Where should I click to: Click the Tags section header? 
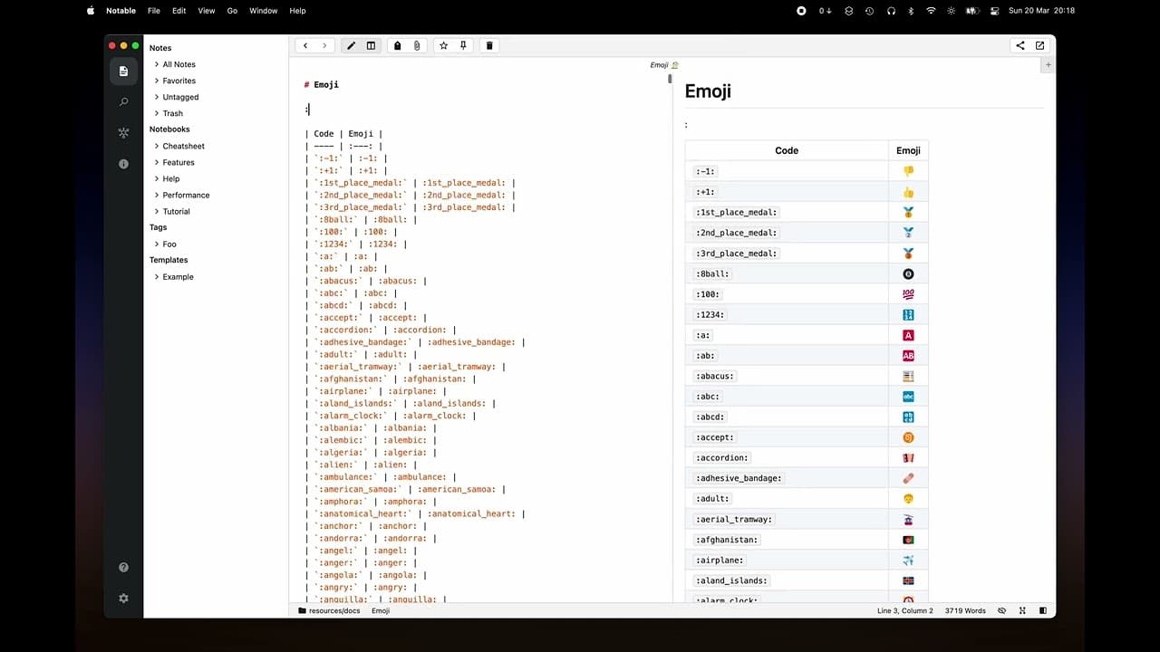(x=159, y=227)
